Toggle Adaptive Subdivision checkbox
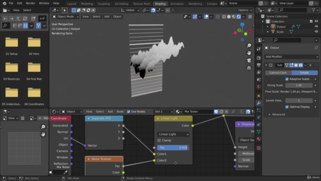The height and width of the screenshot is (181, 321). 287,79
